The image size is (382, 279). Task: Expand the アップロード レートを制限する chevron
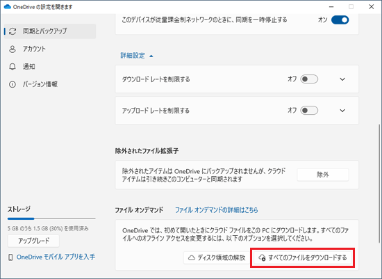click(342, 111)
